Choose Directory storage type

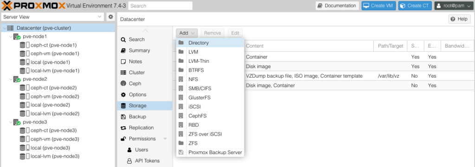[x=210, y=43]
